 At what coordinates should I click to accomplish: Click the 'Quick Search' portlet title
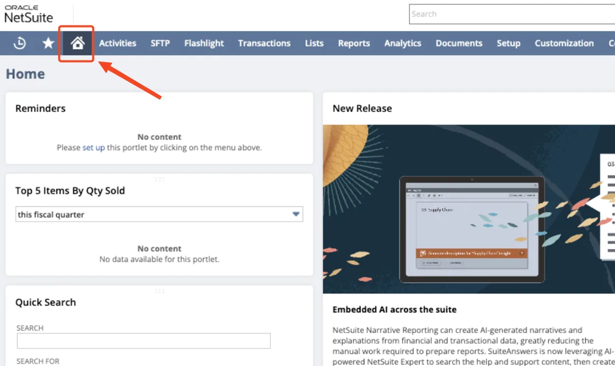[46, 302]
